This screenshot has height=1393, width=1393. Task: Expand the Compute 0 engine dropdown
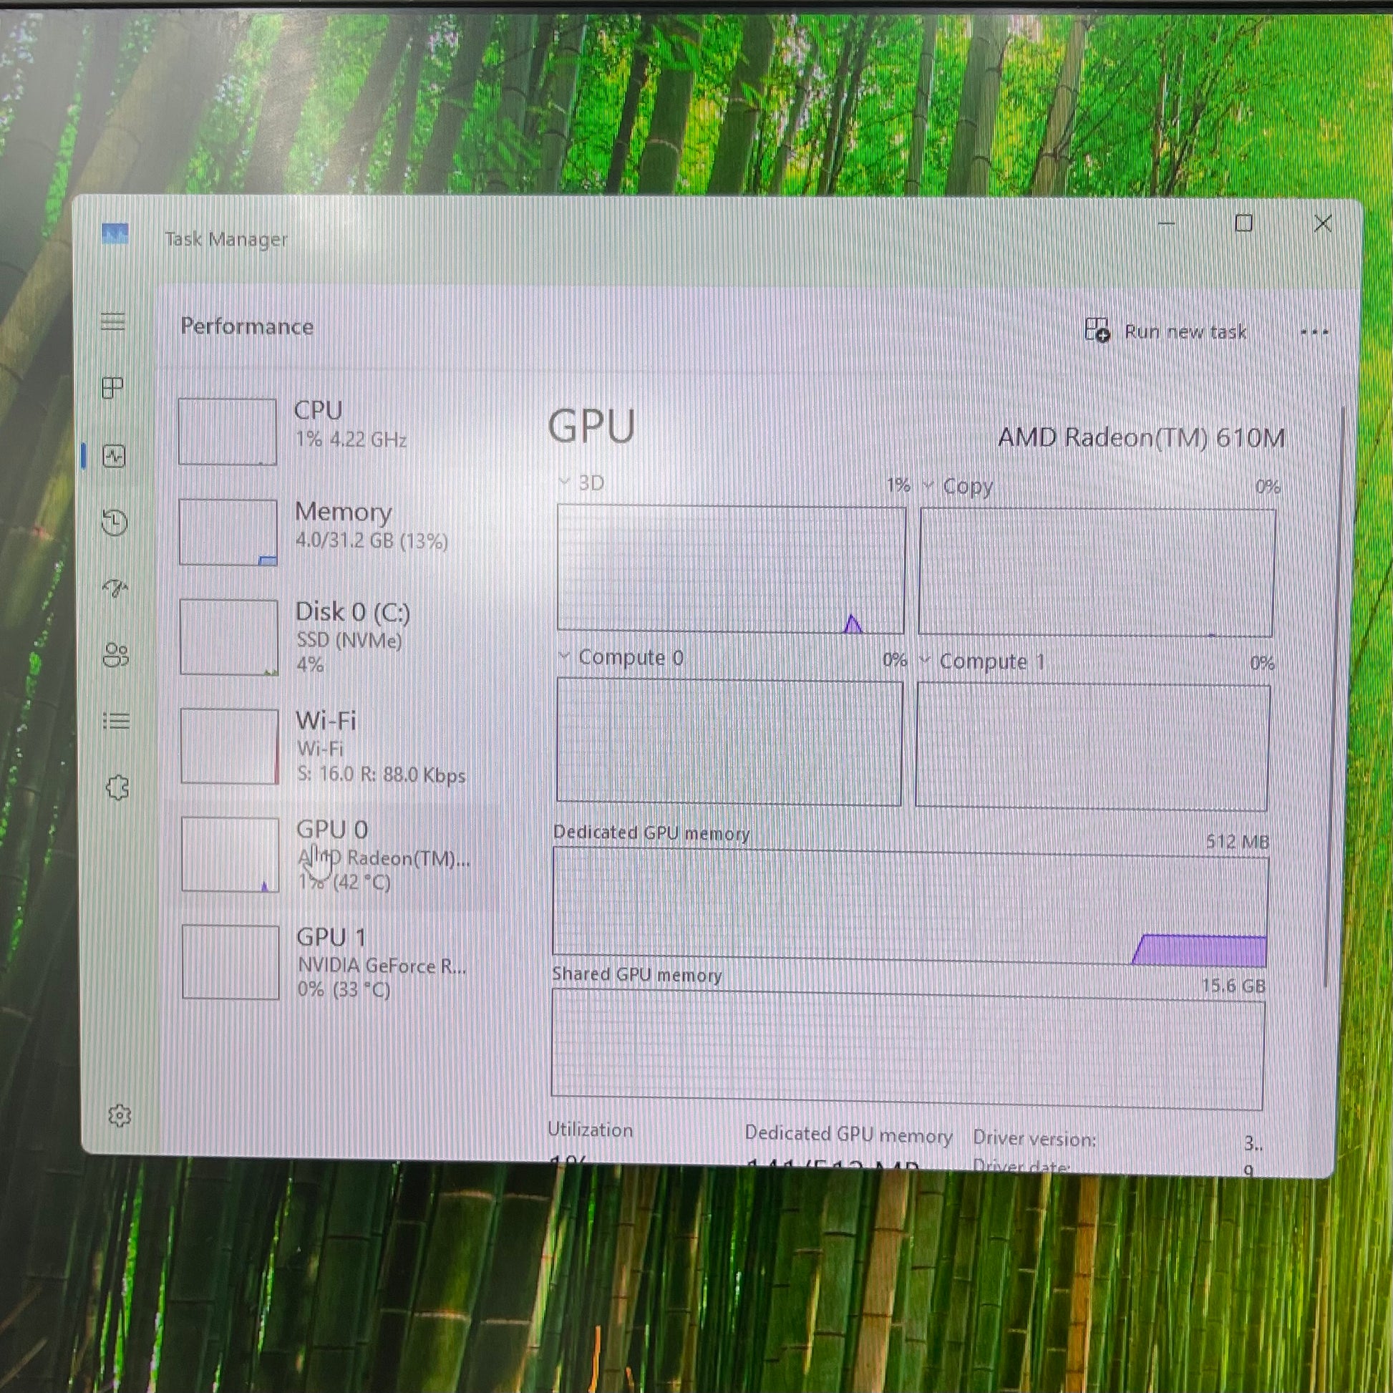565,656
